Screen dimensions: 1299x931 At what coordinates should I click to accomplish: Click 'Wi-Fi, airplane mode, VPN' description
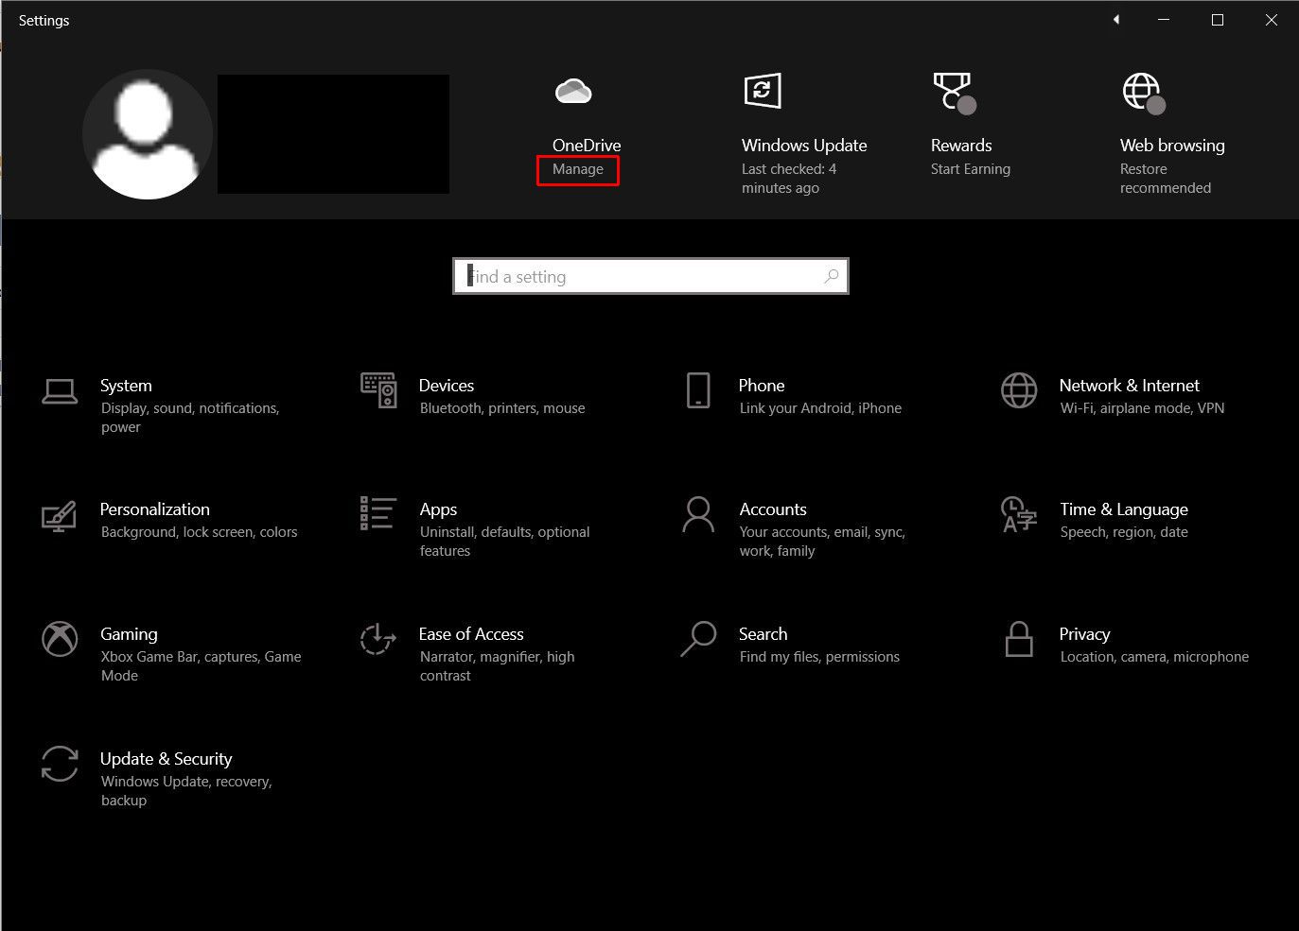coord(1143,408)
